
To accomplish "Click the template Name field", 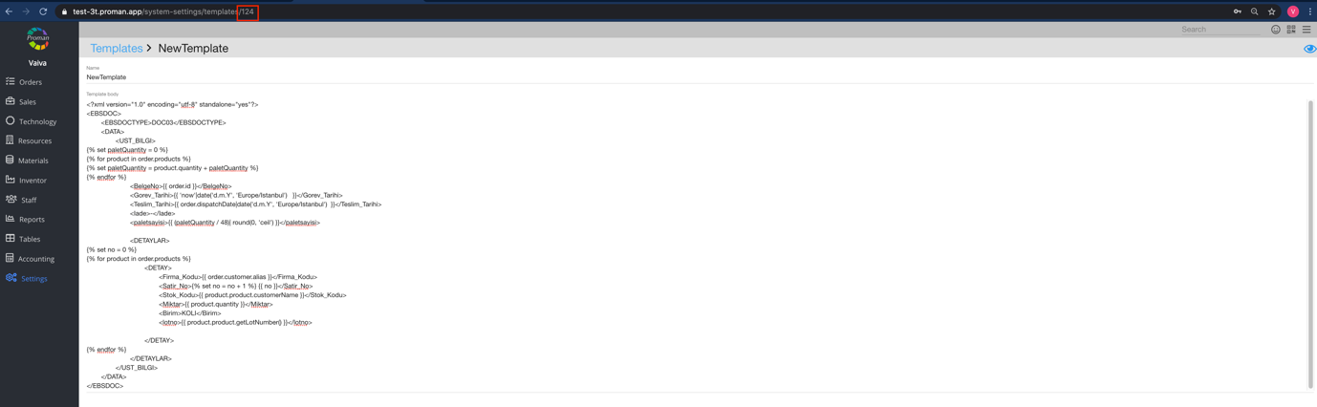I will 698,76.
